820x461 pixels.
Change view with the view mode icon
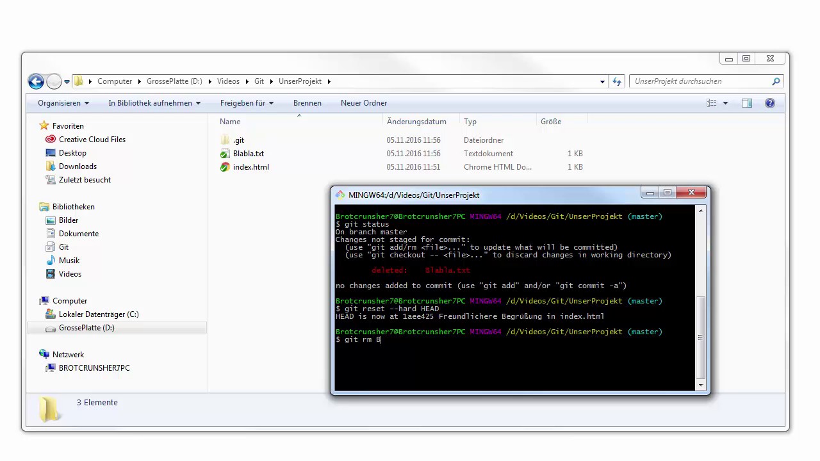point(711,103)
